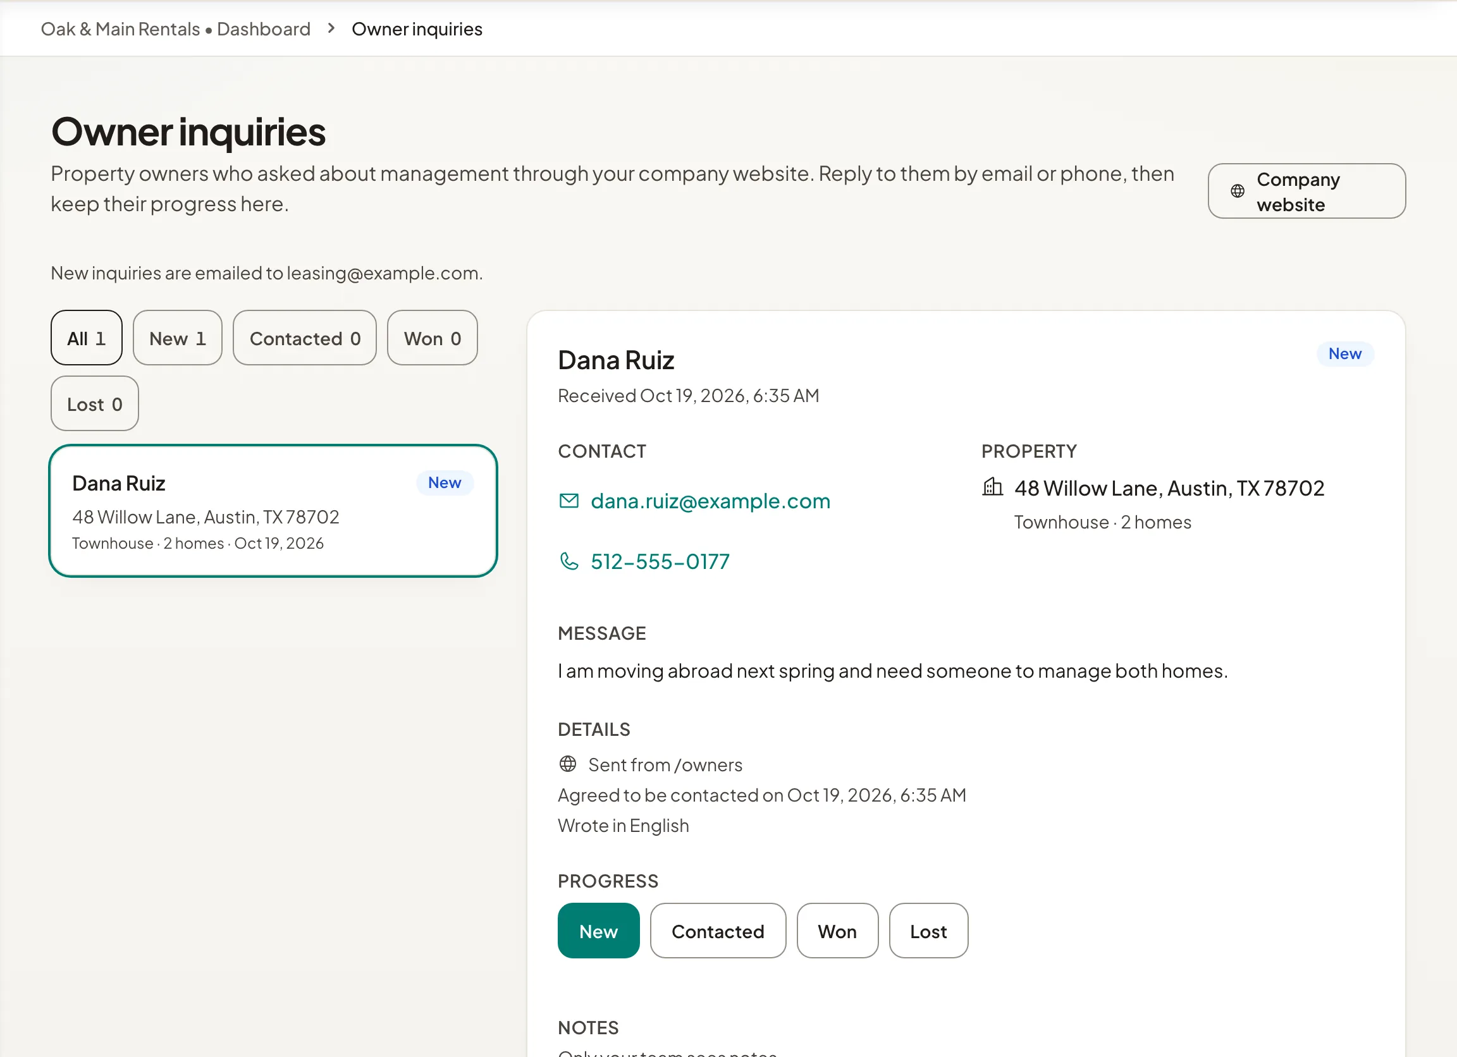Email dana.ruiz@example.com link
Viewport: 1457px width, 1057px height.
pos(710,501)
